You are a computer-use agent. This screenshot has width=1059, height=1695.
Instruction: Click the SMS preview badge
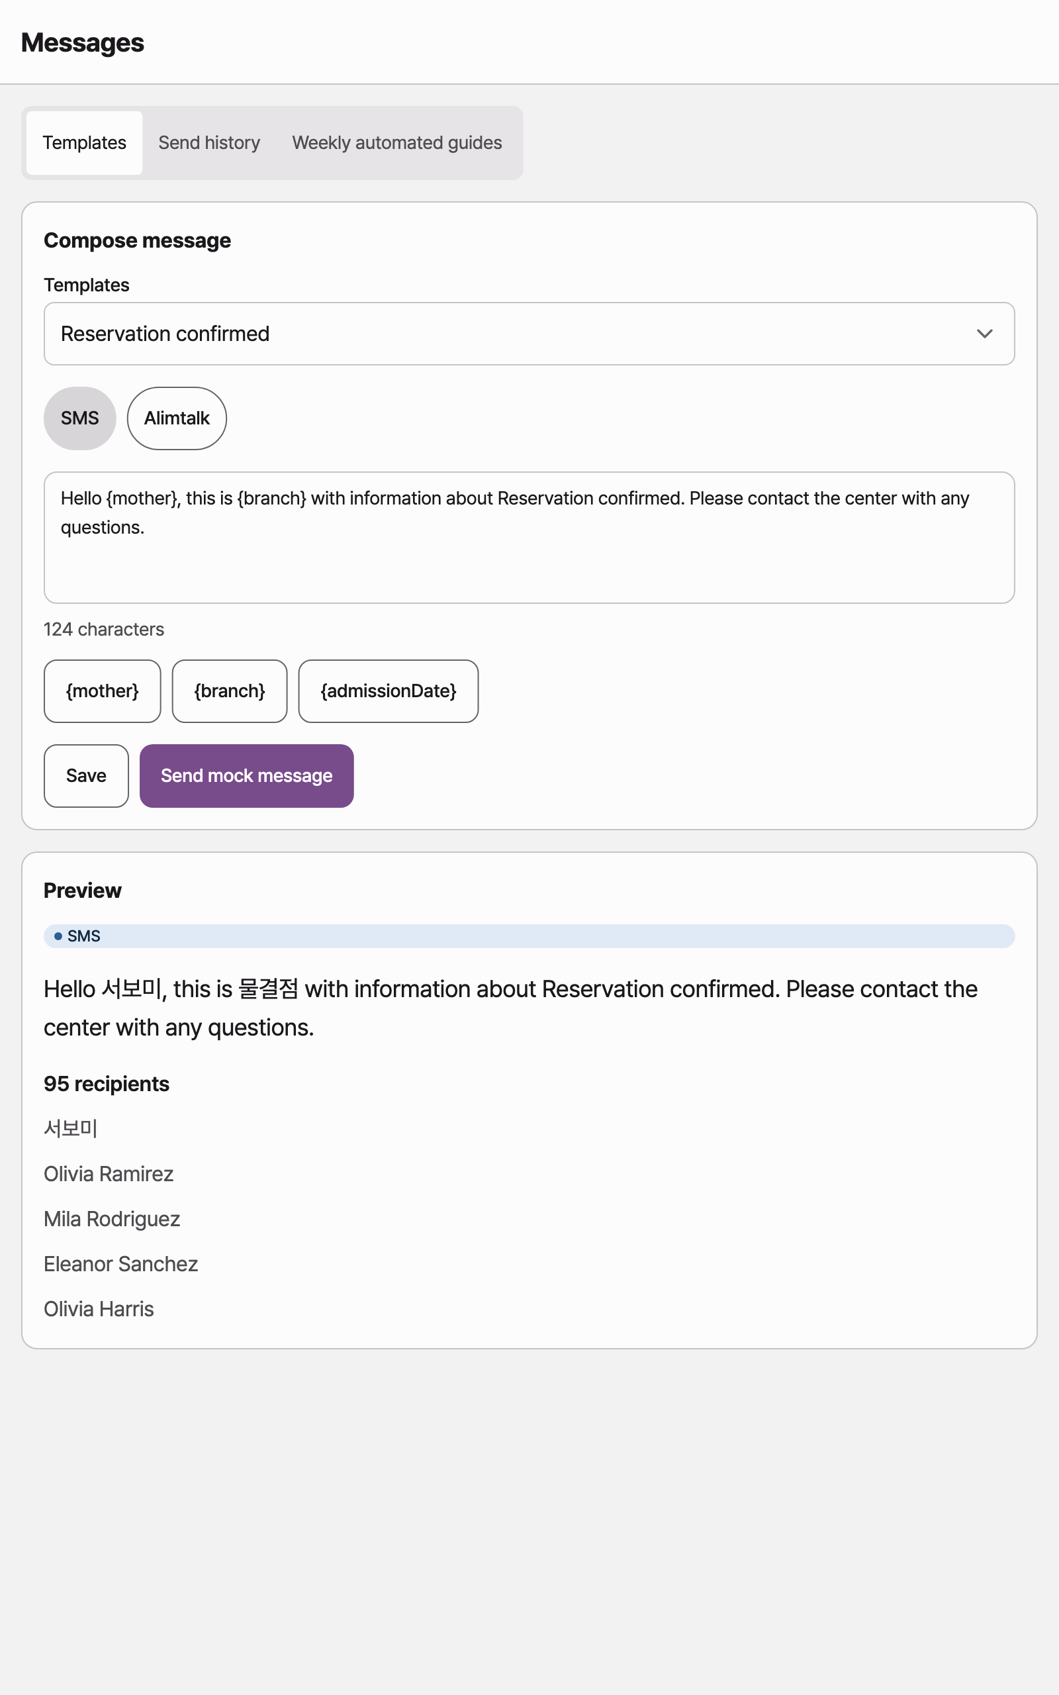529,936
